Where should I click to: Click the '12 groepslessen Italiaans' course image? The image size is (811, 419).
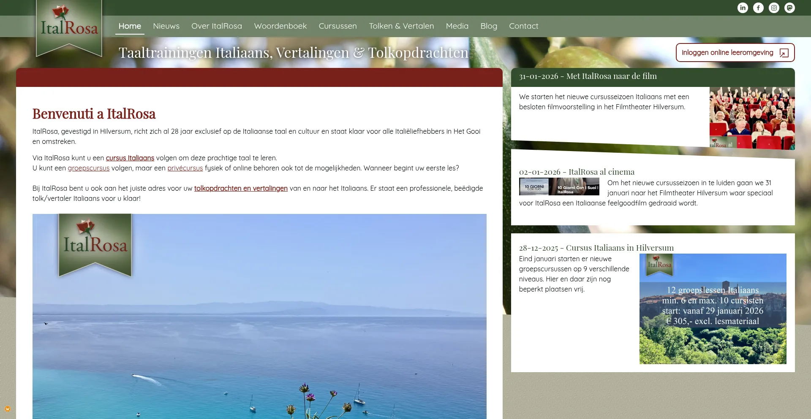713,309
